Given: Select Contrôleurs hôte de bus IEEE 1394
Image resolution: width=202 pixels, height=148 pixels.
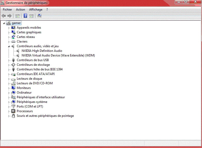Looking at the screenshot, I should pyautogui.click(x=39, y=69).
